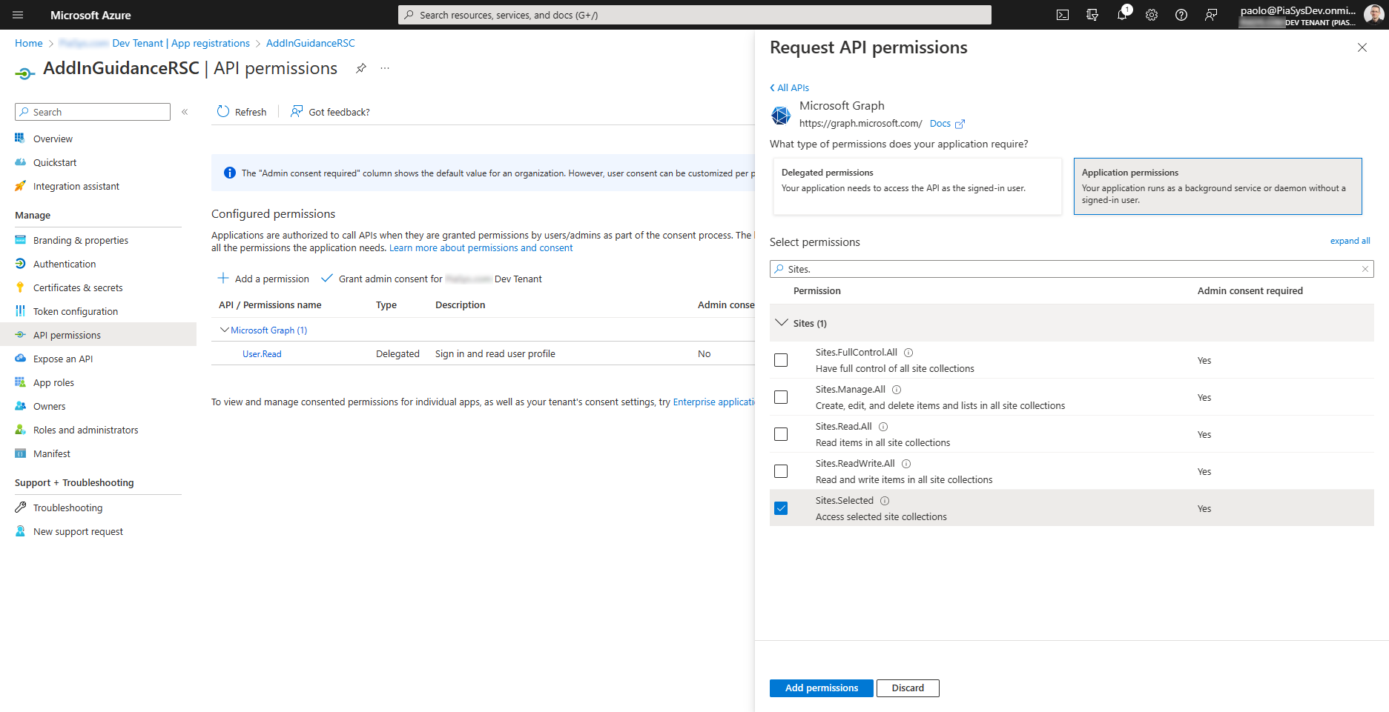
Task: Pin the API permissions page
Action: pyautogui.click(x=361, y=67)
